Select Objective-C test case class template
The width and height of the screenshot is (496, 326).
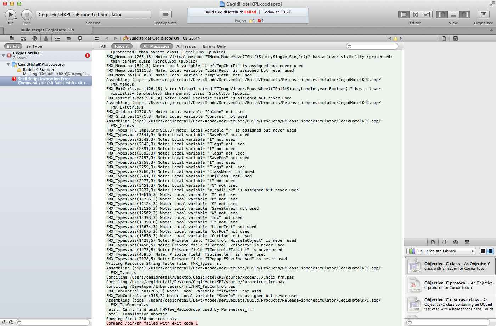tap(450, 304)
